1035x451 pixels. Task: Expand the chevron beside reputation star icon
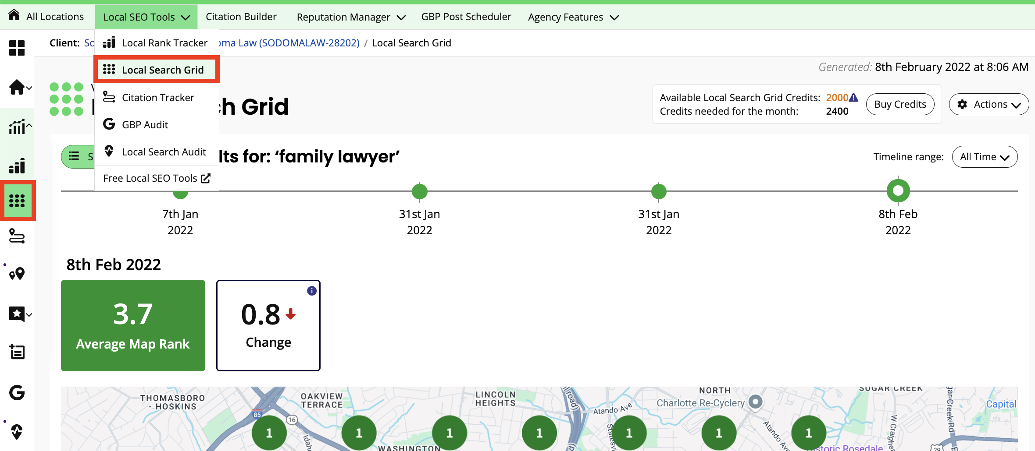click(x=29, y=314)
